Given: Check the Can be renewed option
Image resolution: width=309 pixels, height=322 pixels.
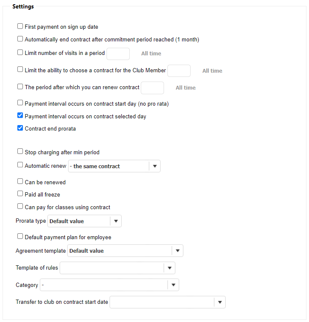Looking at the screenshot, I should (x=20, y=182).
